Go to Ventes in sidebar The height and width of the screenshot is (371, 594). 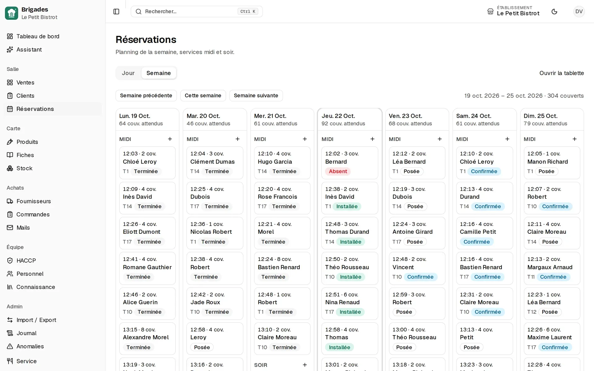tap(53, 83)
